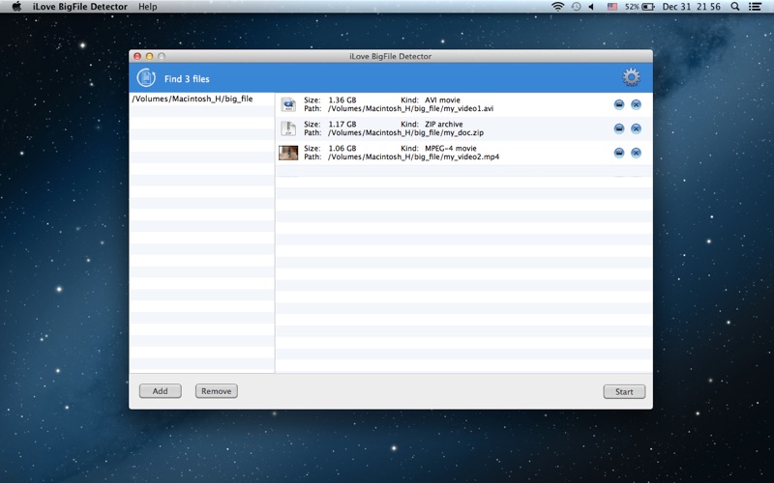Click the 'MPEG-4 movie' kind text

451,149
